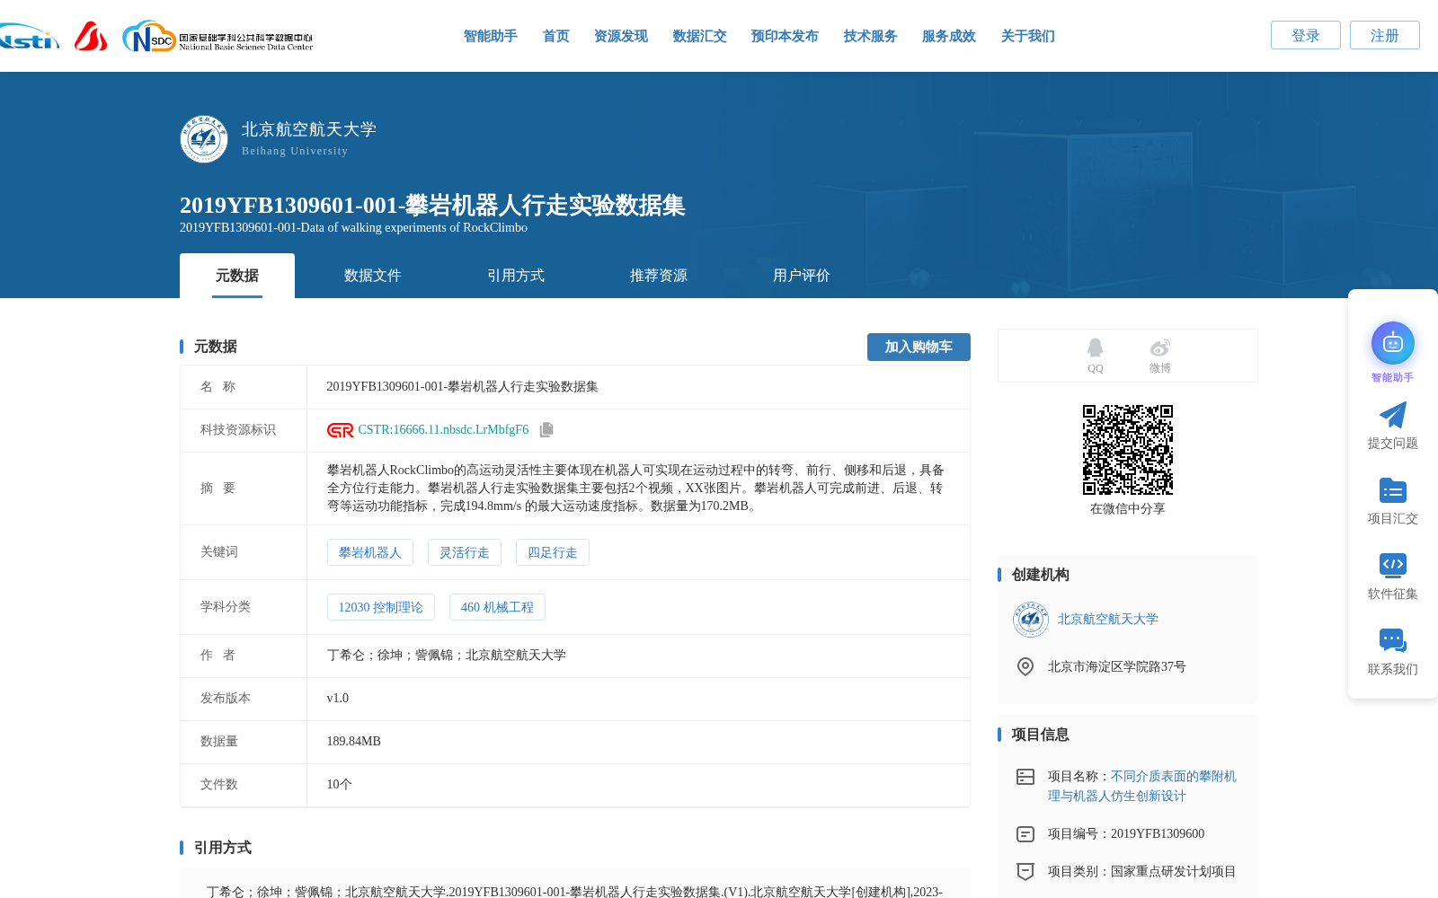Click the 国家重点研发计划项目 category text
The image size is (1438, 898).
(1174, 872)
